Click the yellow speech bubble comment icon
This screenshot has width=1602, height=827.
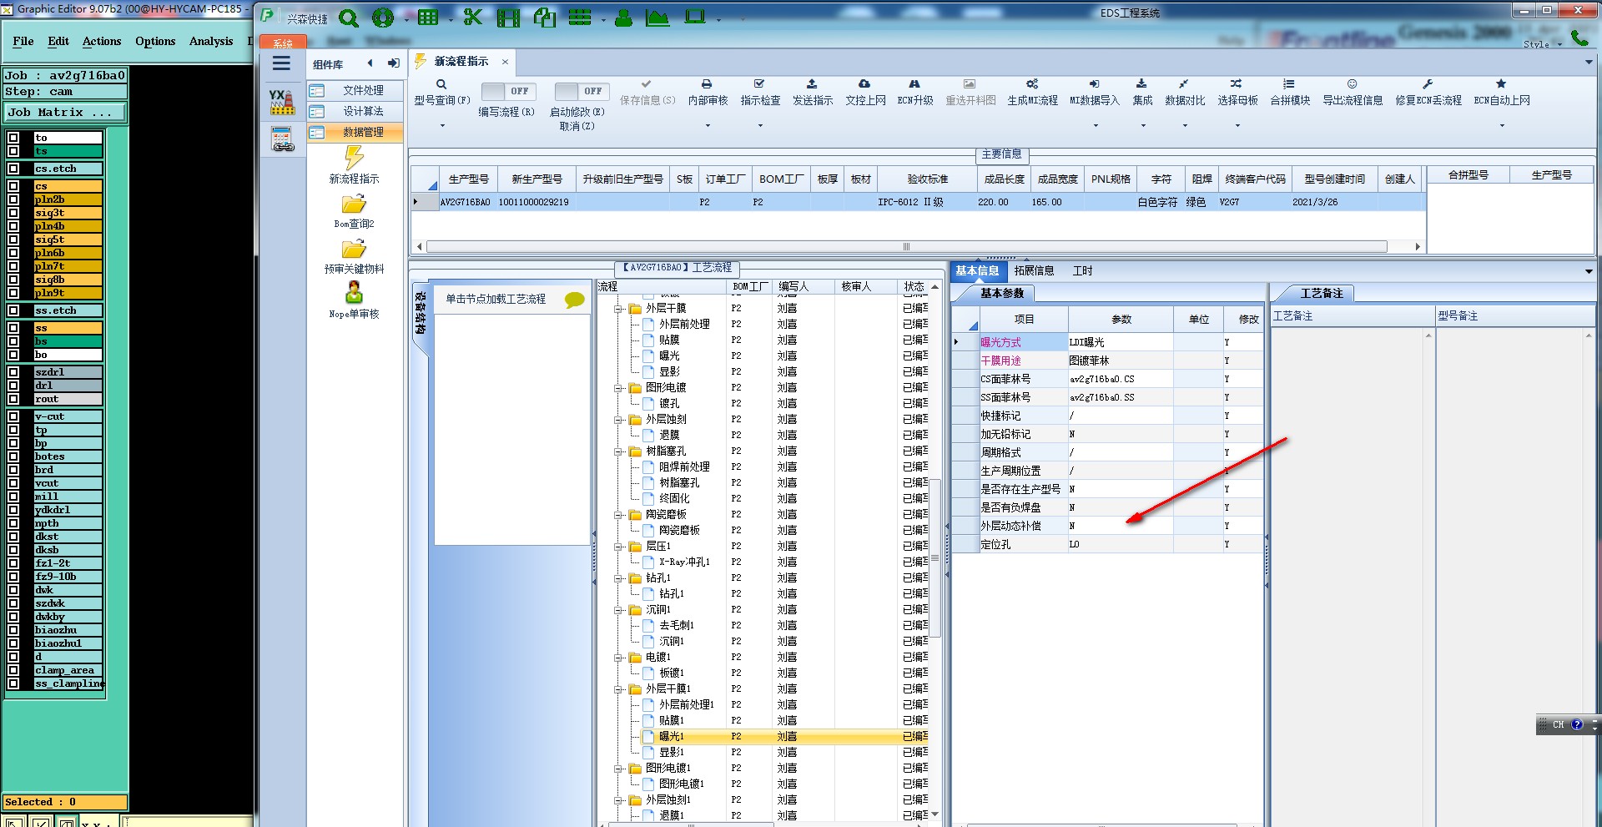574,300
